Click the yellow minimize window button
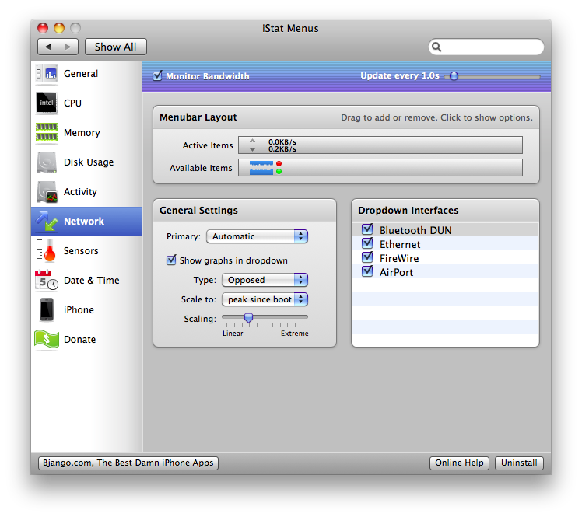 click(59, 28)
